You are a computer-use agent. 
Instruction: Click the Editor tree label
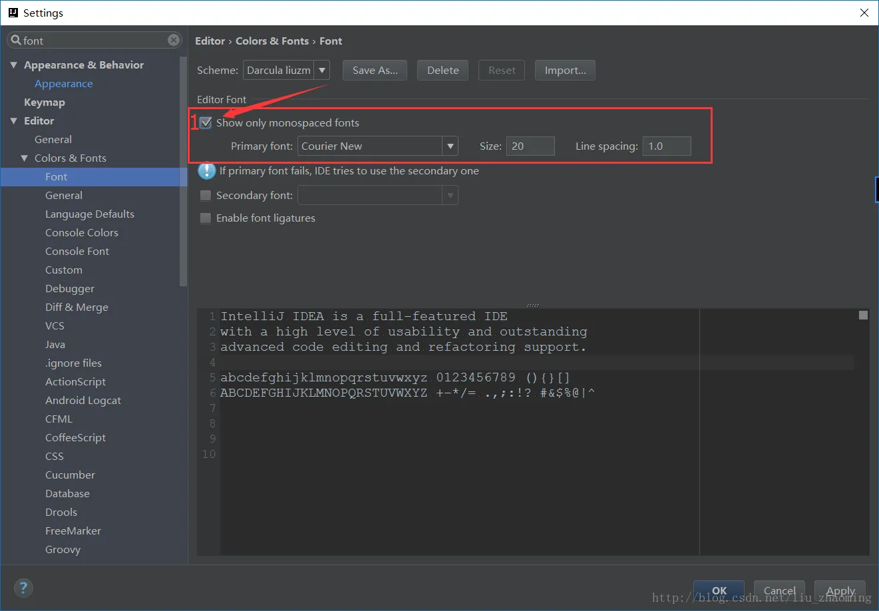pyautogui.click(x=39, y=120)
